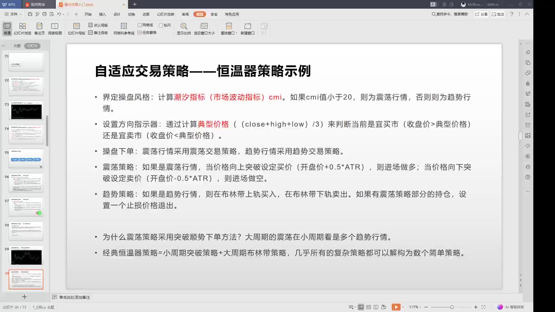Screen dimensions: 555x312
Task: Enable the 网格线 gridlines checkbox
Action: [x=140, y=25]
